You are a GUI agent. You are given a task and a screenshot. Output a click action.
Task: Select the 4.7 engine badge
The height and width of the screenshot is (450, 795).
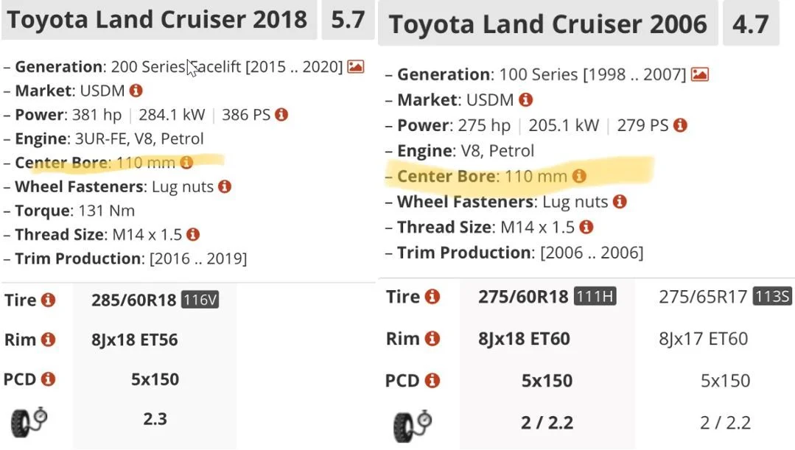tap(750, 25)
